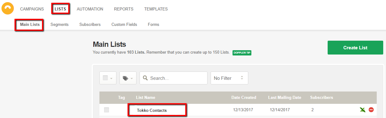
Task: Expand the tag dropdown arrow
Action: pyautogui.click(x=132, y=79)
